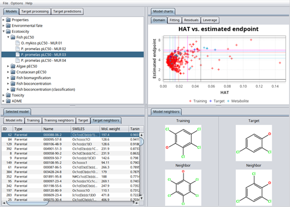Click the Training neighbor molecule structure image
The width and height of the screenshot is (290, 207).
pos(183,187)
